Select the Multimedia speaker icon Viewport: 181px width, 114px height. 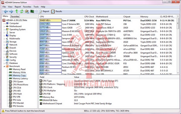[7, 39]
